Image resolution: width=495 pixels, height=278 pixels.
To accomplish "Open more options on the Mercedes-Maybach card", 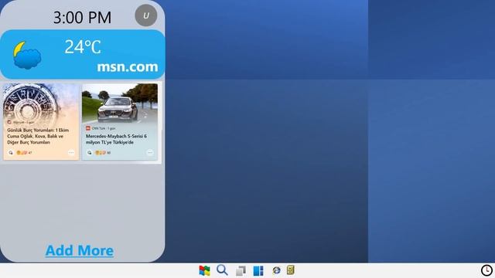I will (x=150, y=153).
